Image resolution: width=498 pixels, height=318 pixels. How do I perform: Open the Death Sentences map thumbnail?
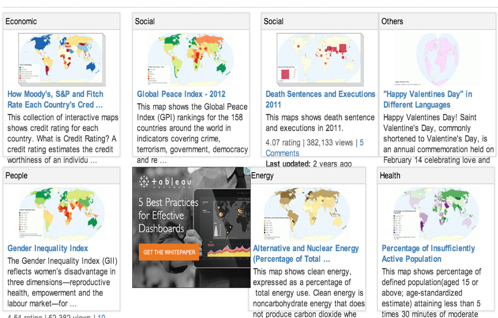click(320, 59)
